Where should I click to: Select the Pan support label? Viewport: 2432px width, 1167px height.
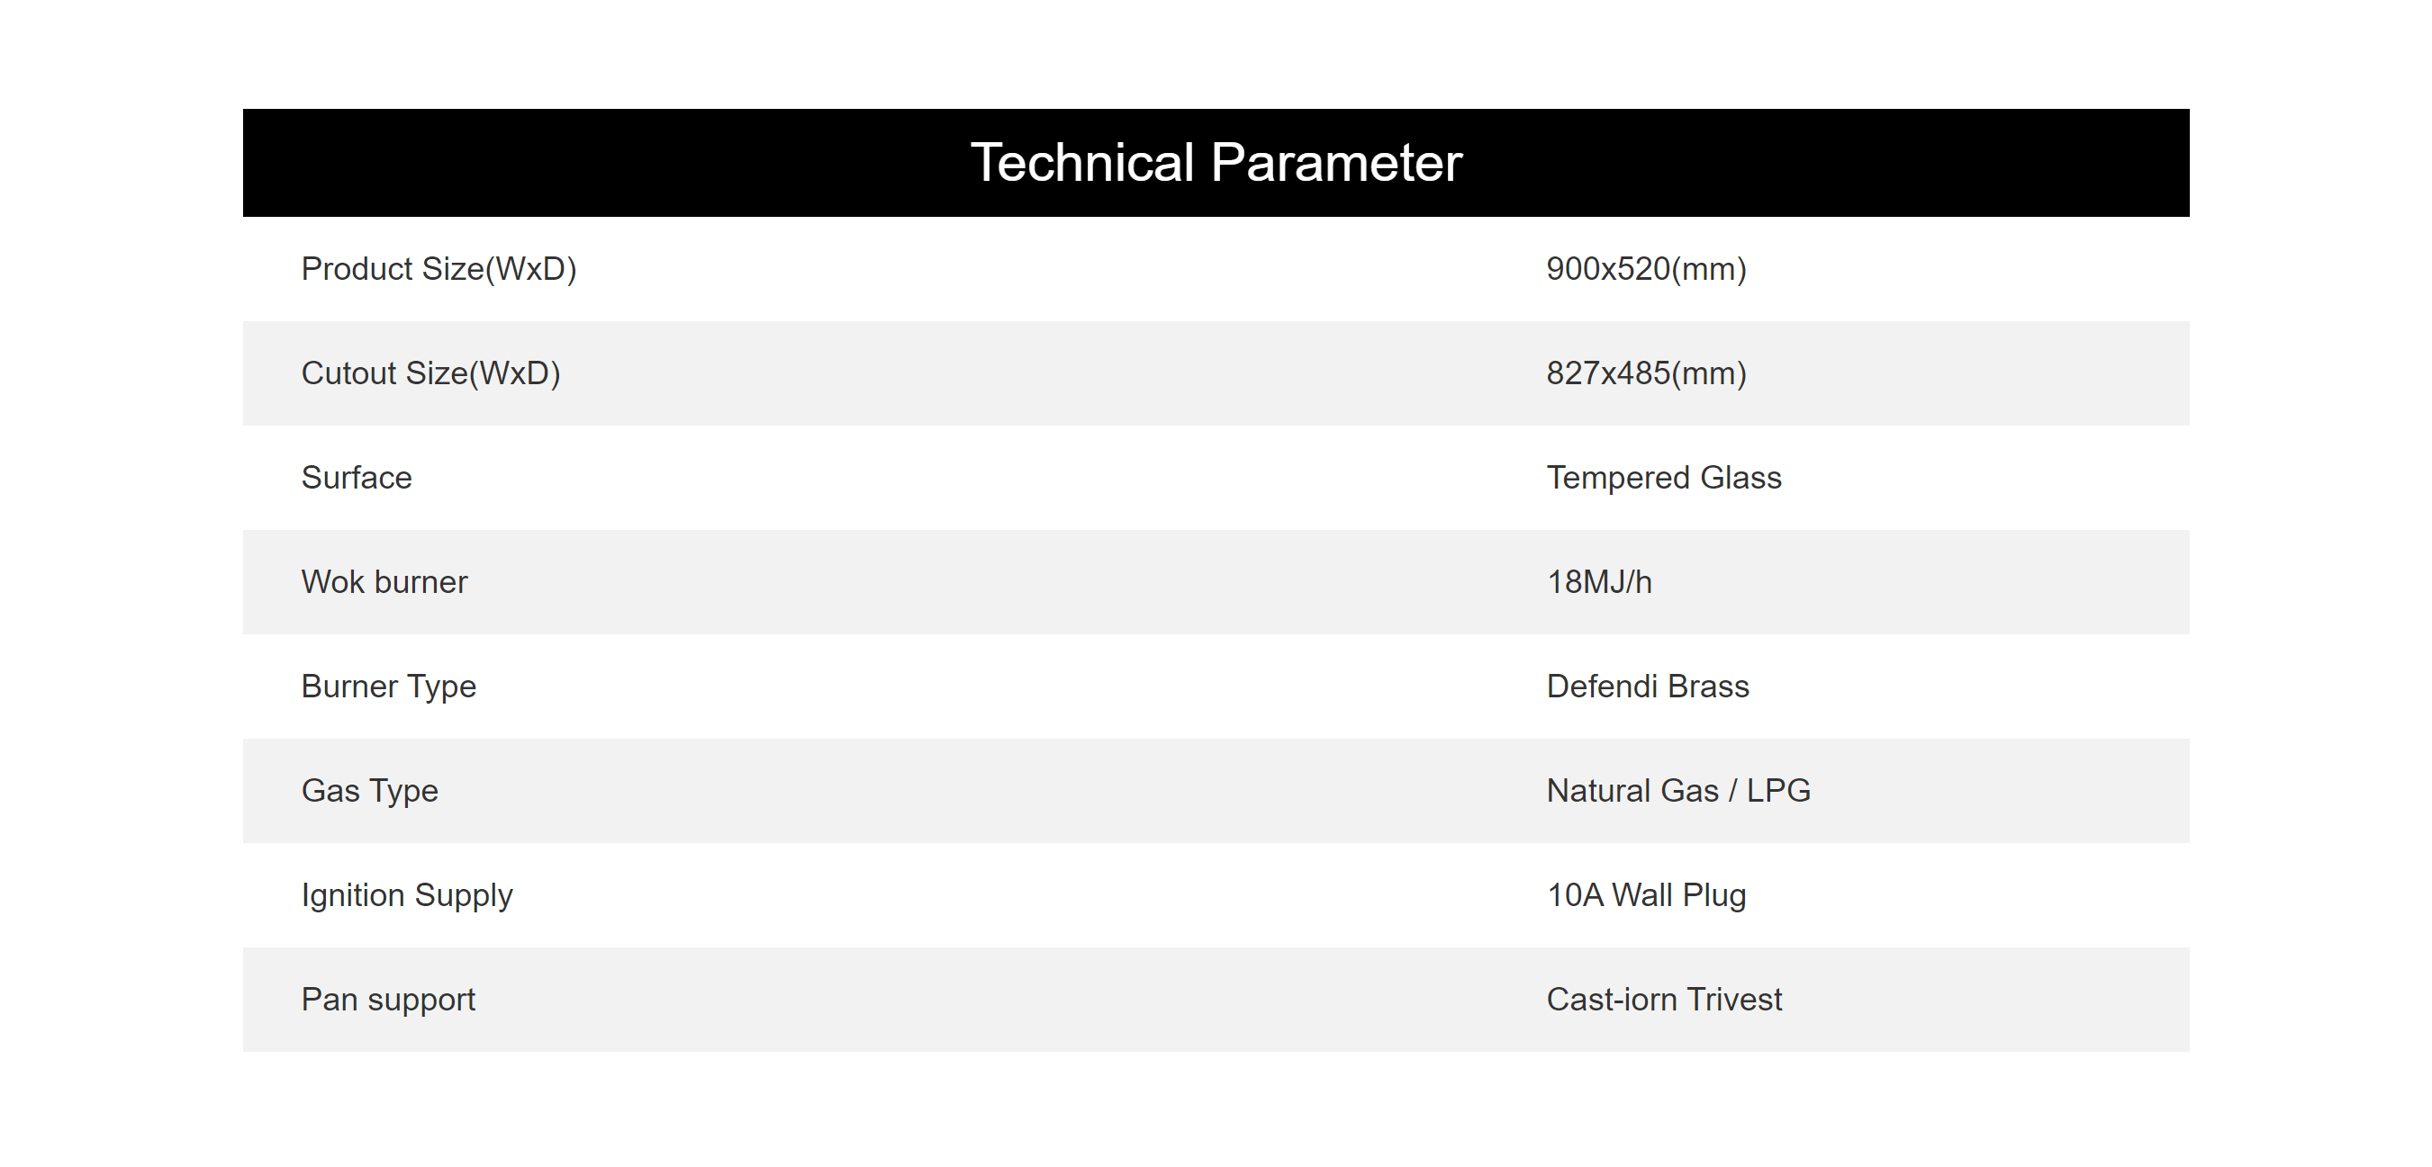pyautogui.click(x=388, y=1000)
